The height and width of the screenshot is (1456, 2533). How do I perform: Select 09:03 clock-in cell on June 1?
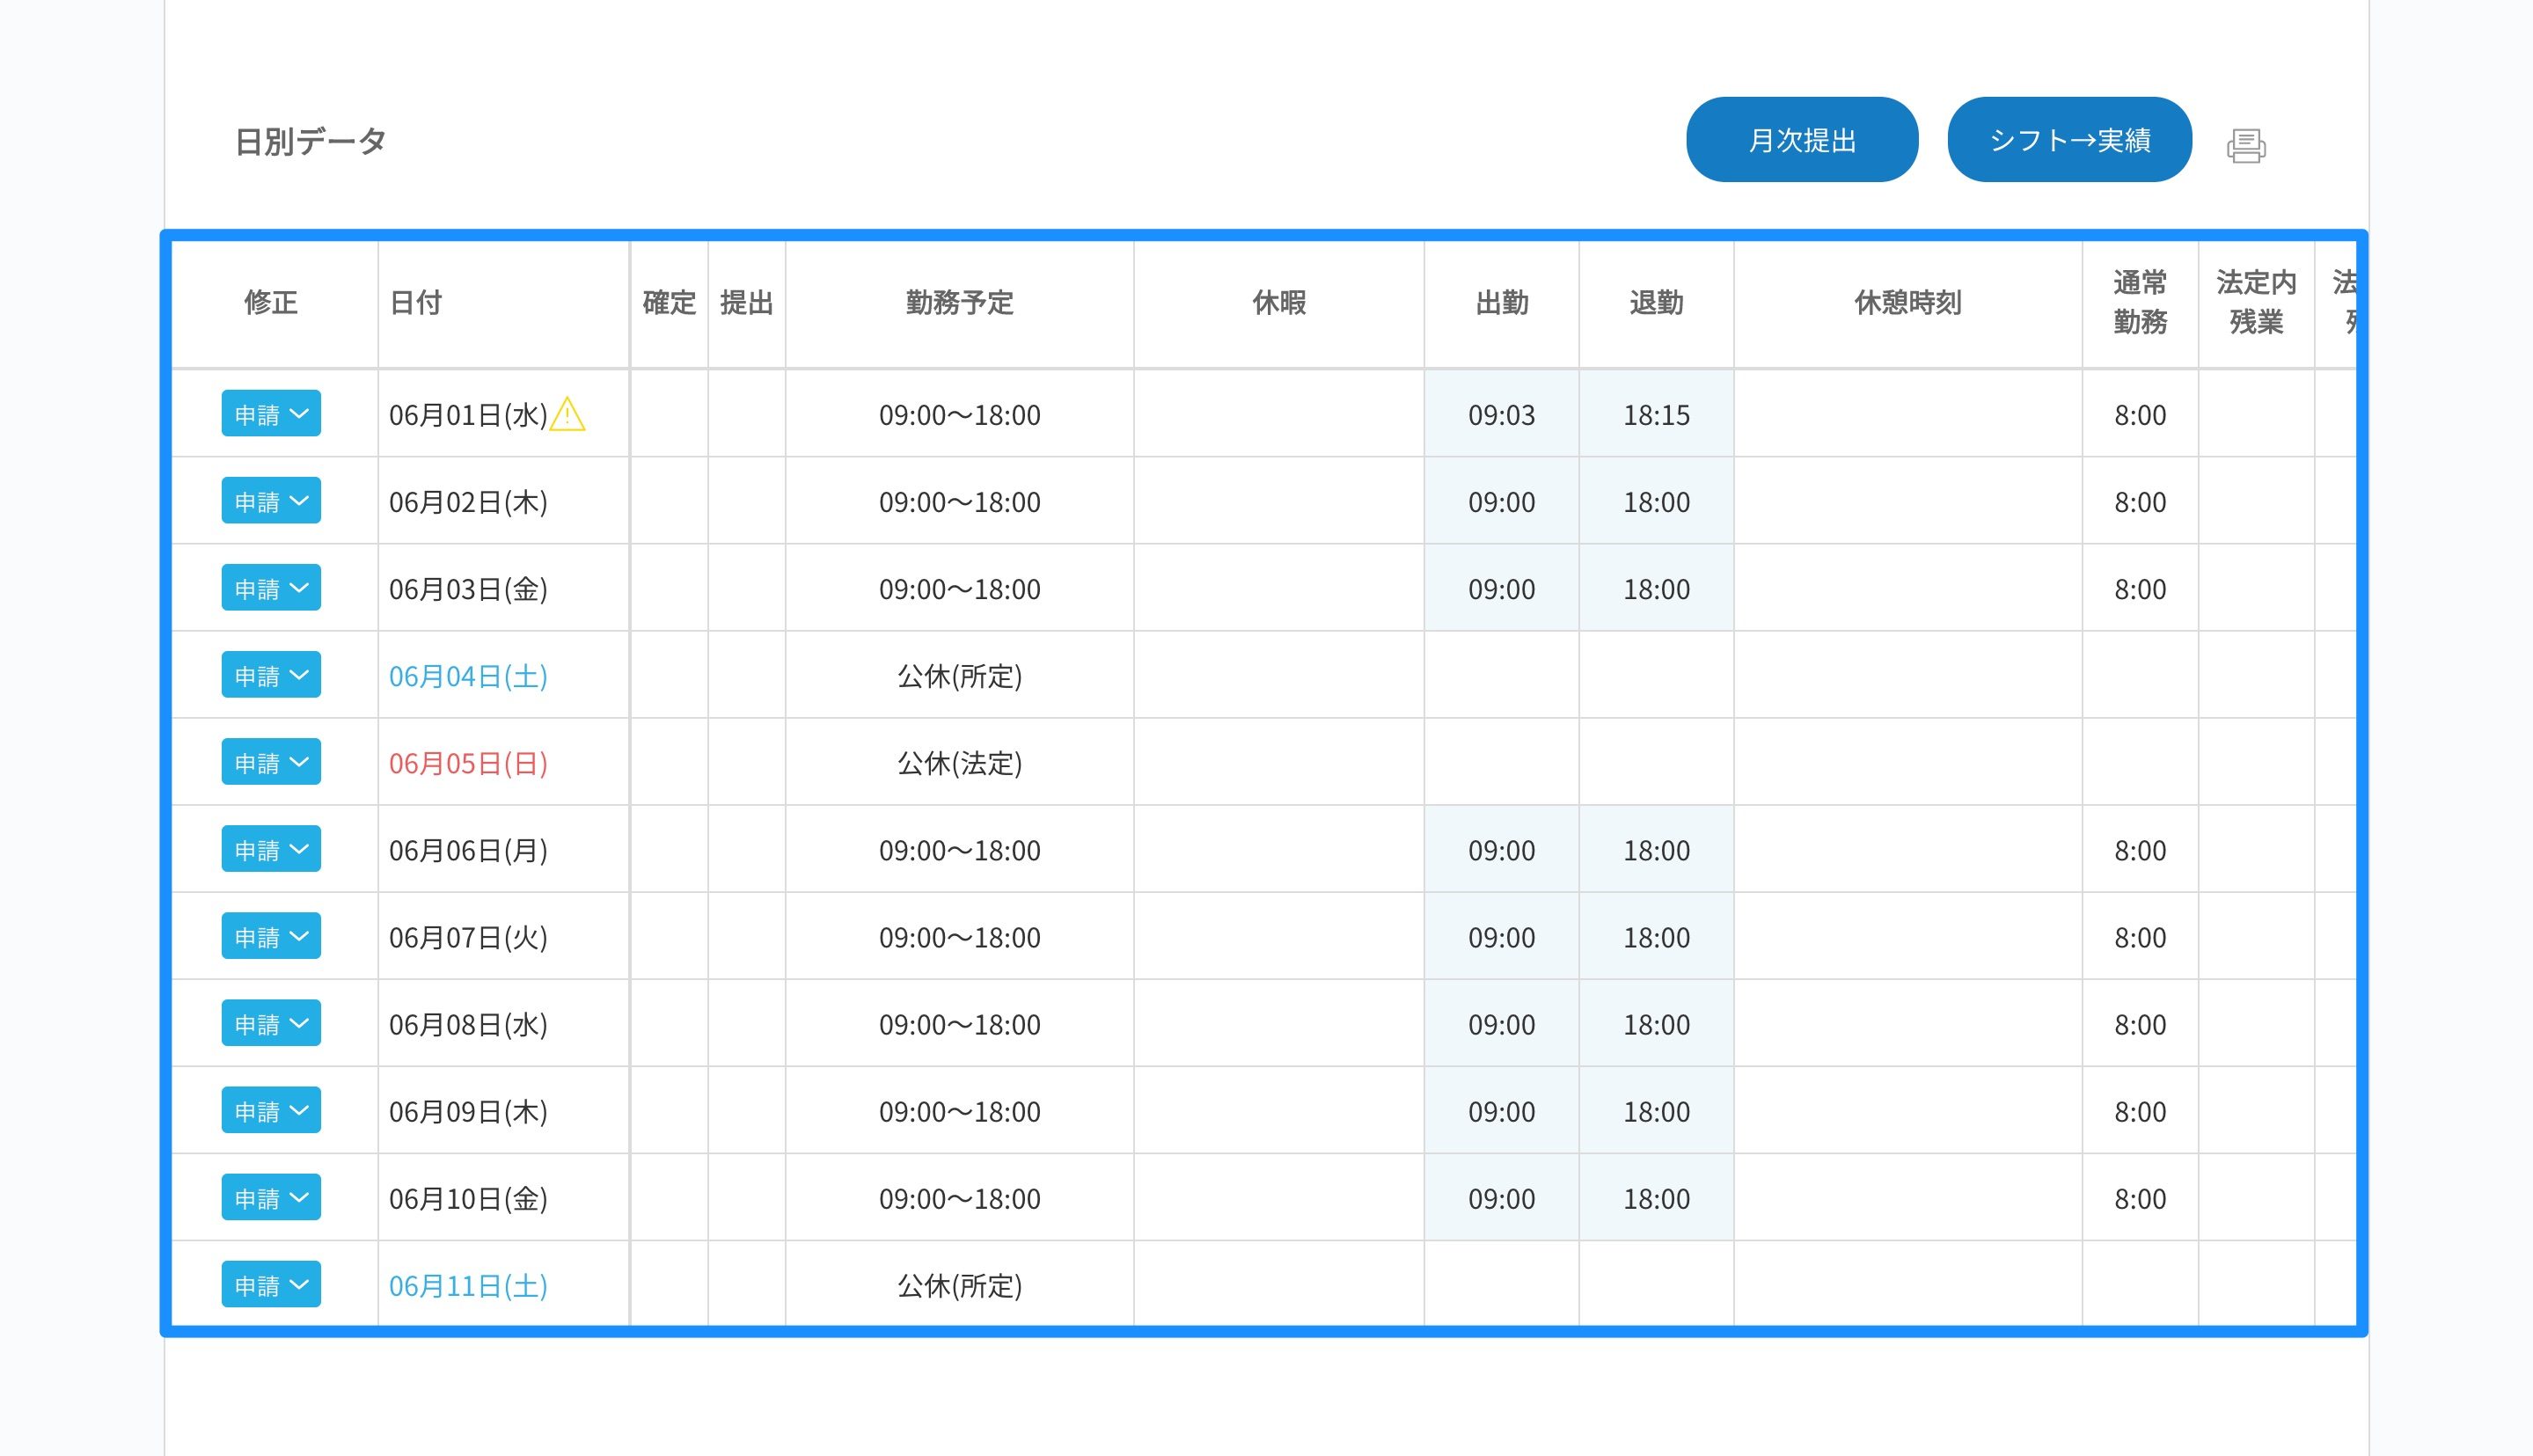click(x=1501, y=415)
